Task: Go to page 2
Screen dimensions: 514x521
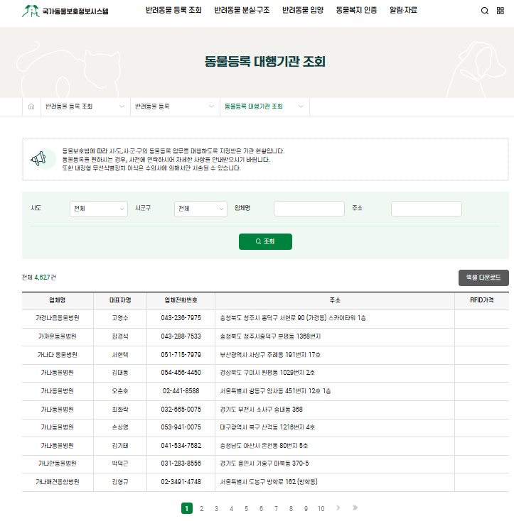Action: (202, 508)
